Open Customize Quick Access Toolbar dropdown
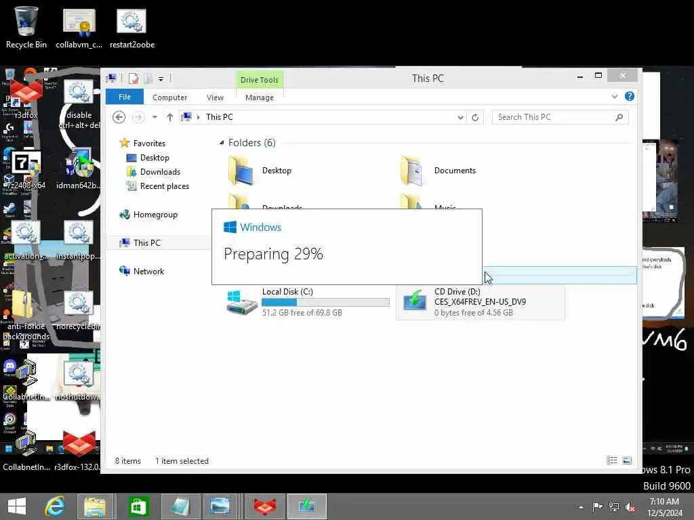 point(161,79)
